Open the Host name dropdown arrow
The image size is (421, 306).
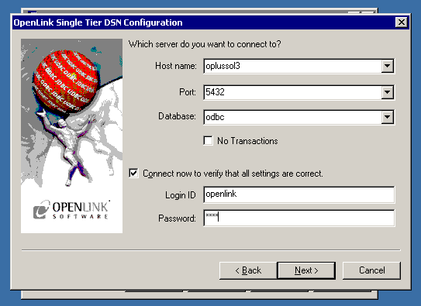coord(387,66)
